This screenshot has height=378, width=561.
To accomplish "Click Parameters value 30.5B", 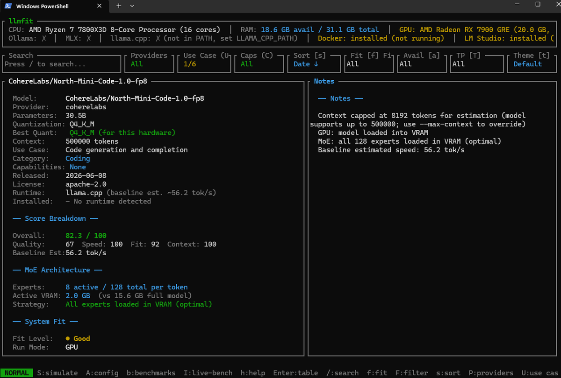I will click(x=76, y=115).
